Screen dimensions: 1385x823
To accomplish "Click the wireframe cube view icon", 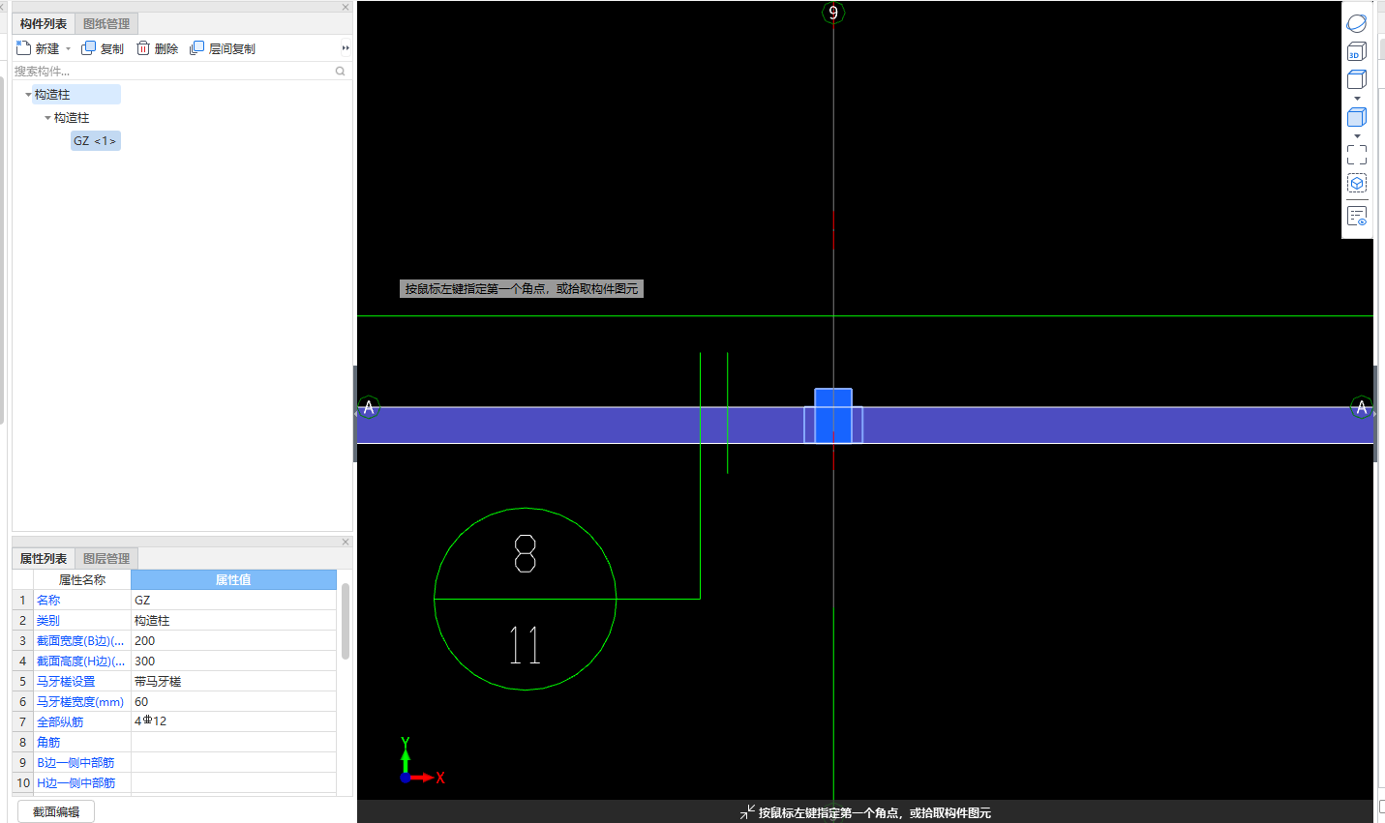I will pos(1357,79).
